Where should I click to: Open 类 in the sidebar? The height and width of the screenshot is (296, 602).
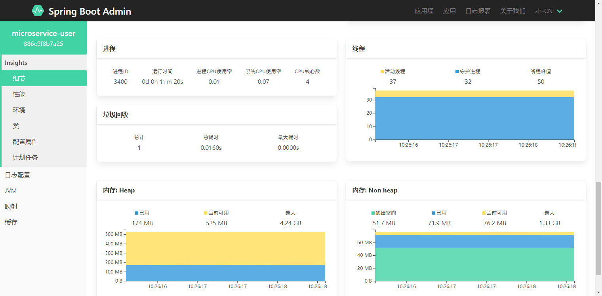coord(44,126)
